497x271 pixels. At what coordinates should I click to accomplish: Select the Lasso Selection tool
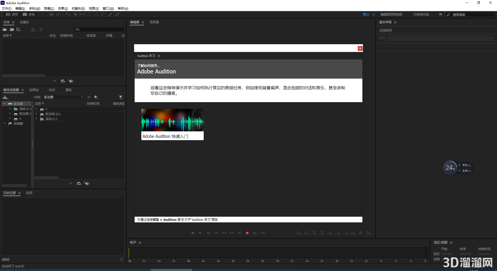point(103,14)
